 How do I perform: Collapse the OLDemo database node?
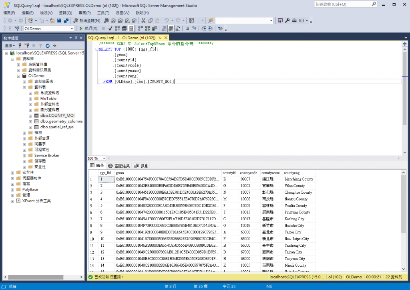pos(18,76)
